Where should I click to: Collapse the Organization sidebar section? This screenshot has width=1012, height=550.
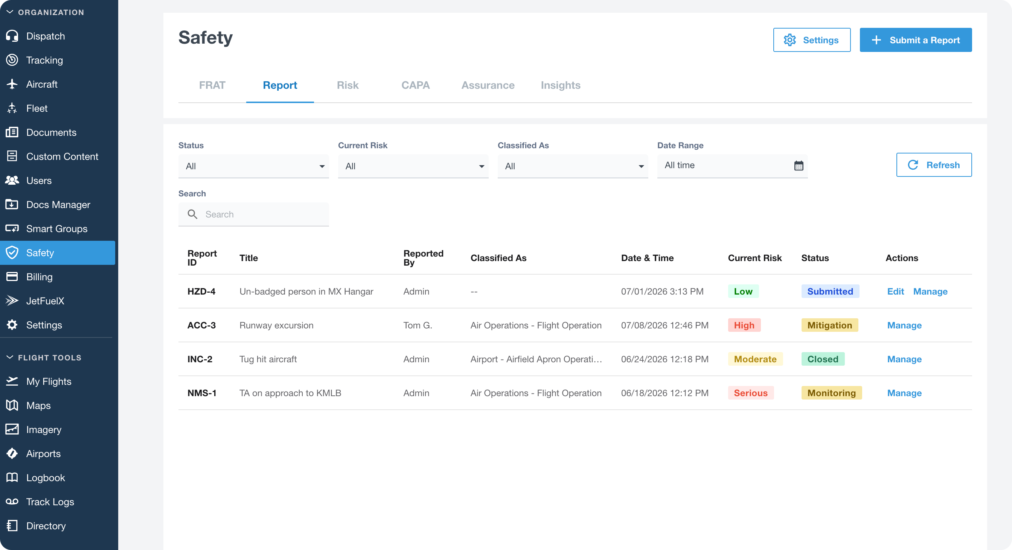tap(46, 12)
